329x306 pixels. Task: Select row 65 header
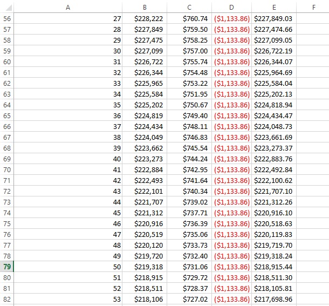7,115
